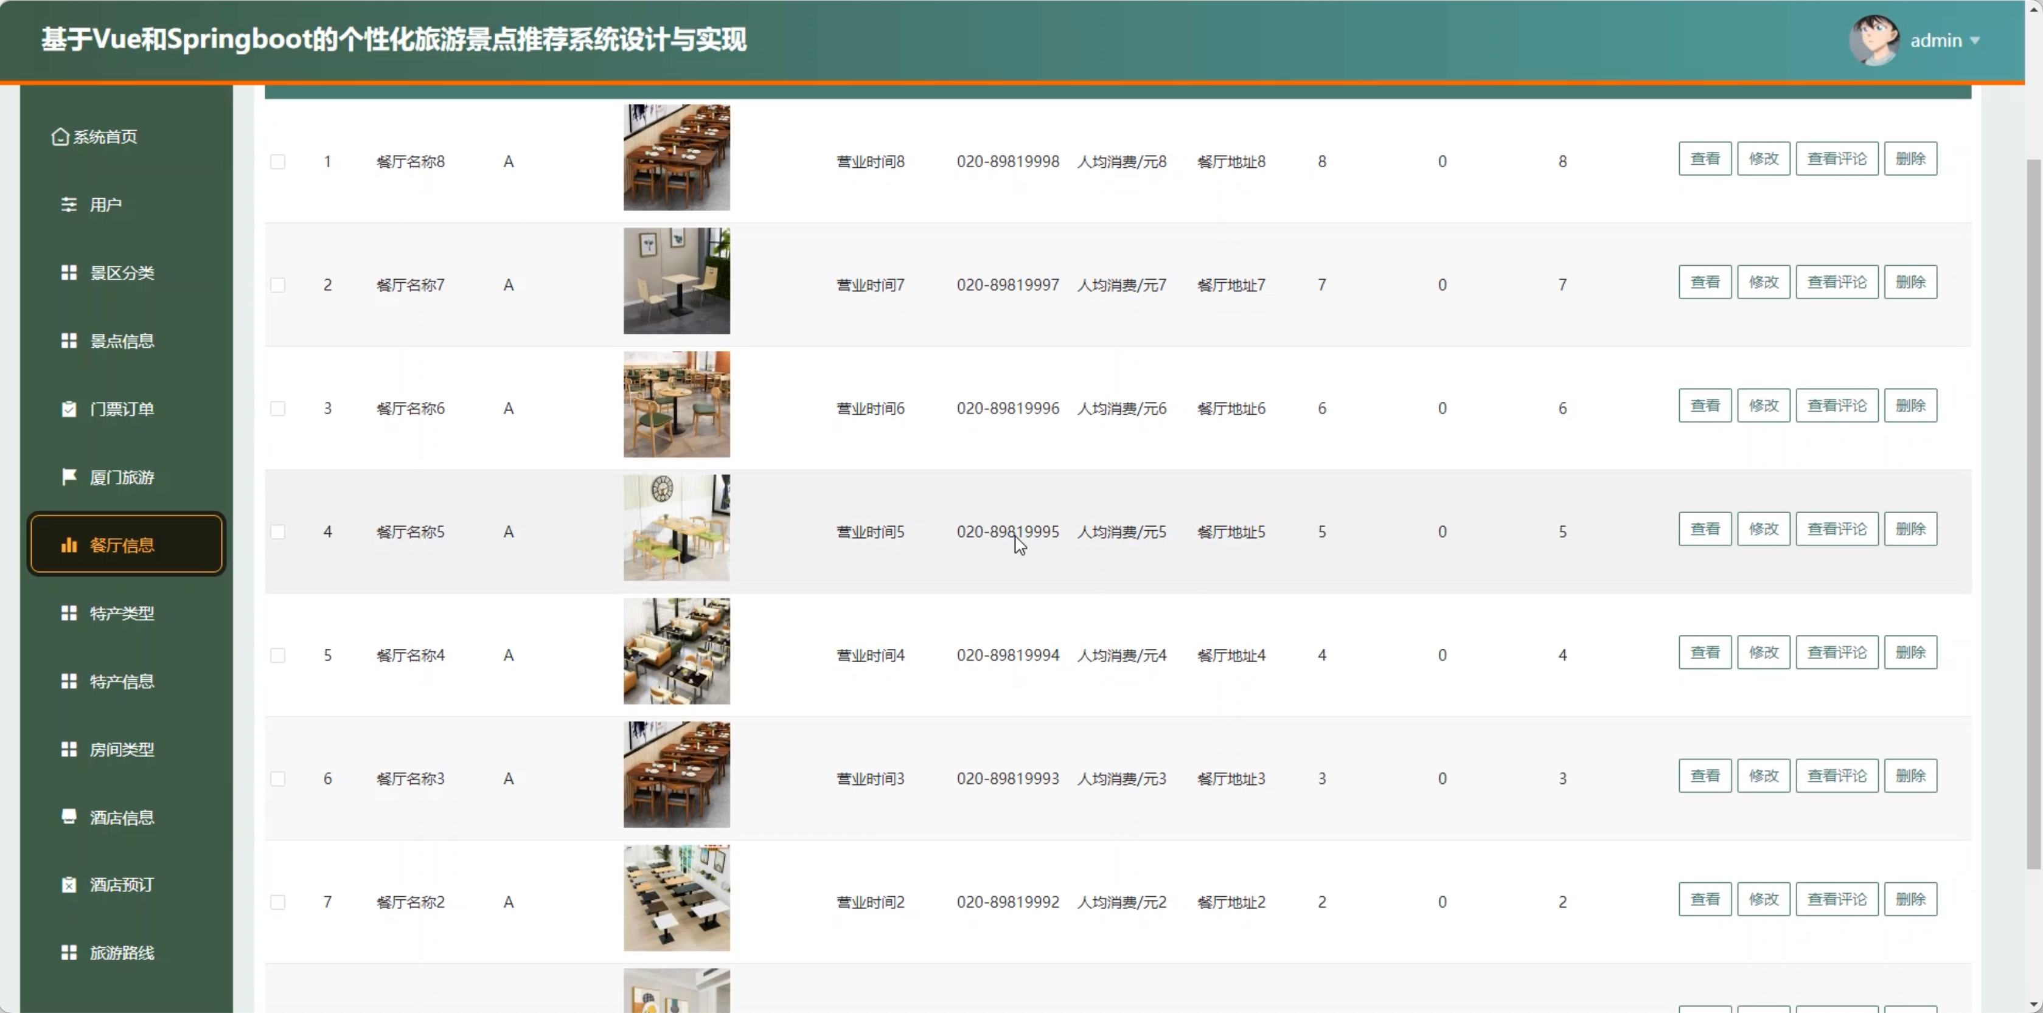
Task: Tick the checkbox for 餐厅名称2
Action: coord(277,902)
